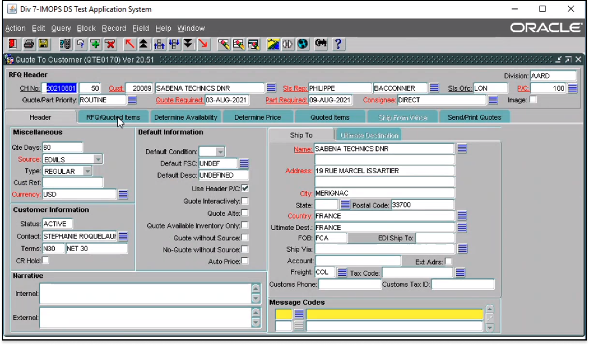589x345 pixels.
Task: Click the green plus Insert Record icon
Action: (95, 44)
